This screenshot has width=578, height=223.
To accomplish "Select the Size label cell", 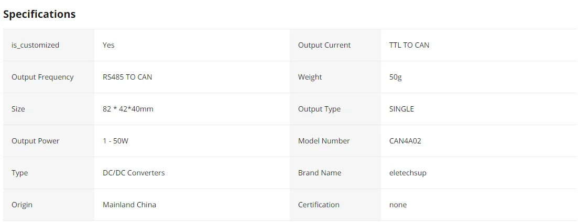I will coord(18,109).
